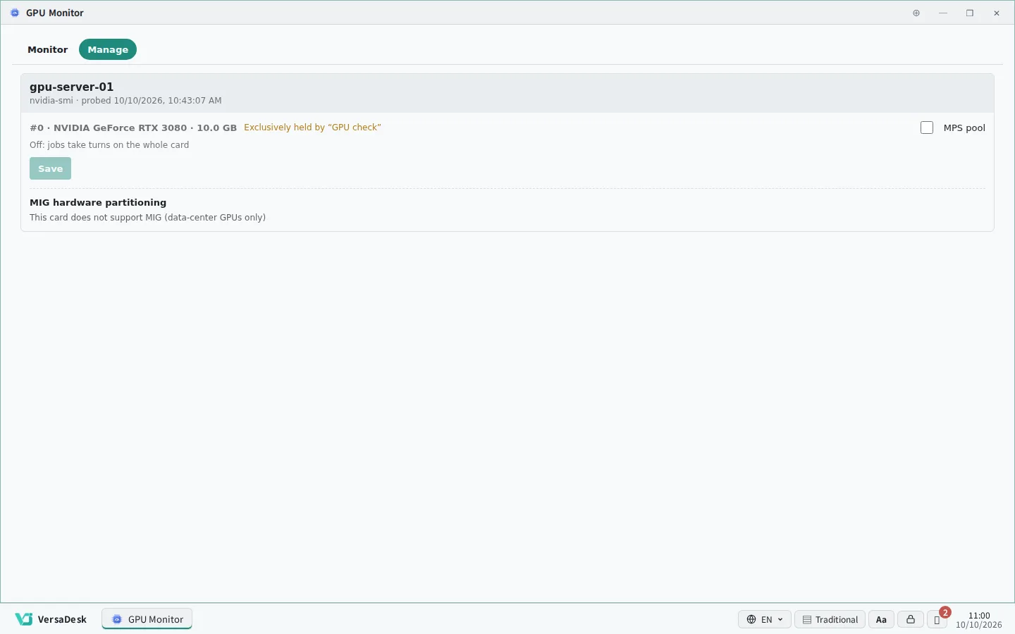This screenshot has width=1015, height=634.
Task: Enable the MPS pool checkbox
Action: click(x=927, y=128)
